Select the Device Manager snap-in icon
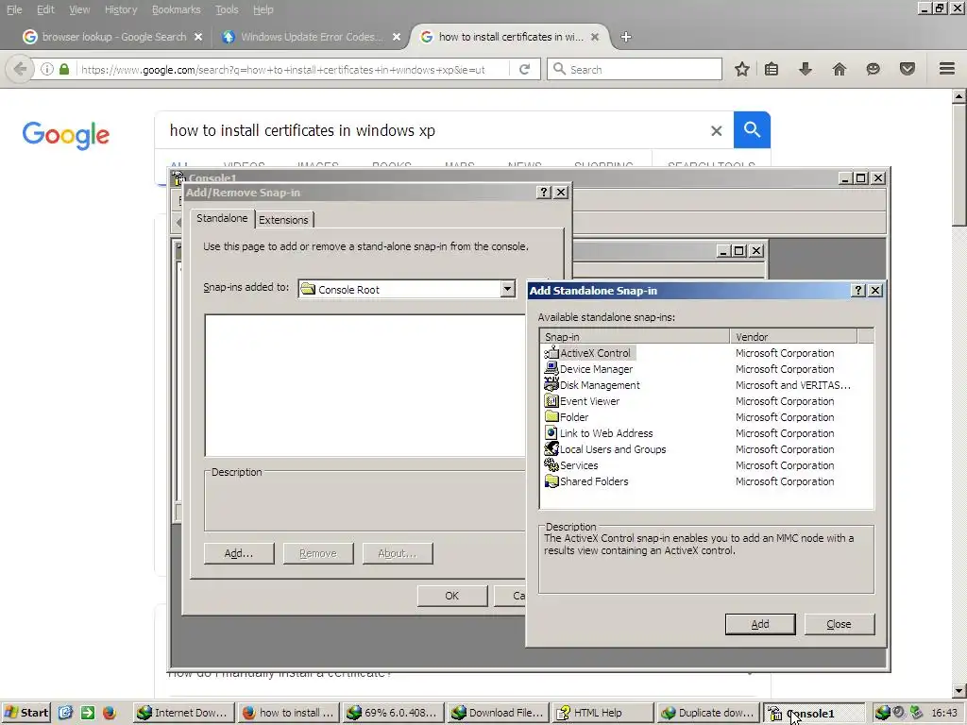The height and width of the screenshot is (725, 967). point(551,369)
